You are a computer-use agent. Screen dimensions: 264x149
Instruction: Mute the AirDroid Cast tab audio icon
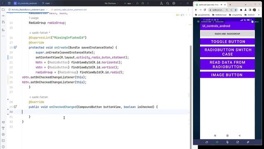pos(222,5)
